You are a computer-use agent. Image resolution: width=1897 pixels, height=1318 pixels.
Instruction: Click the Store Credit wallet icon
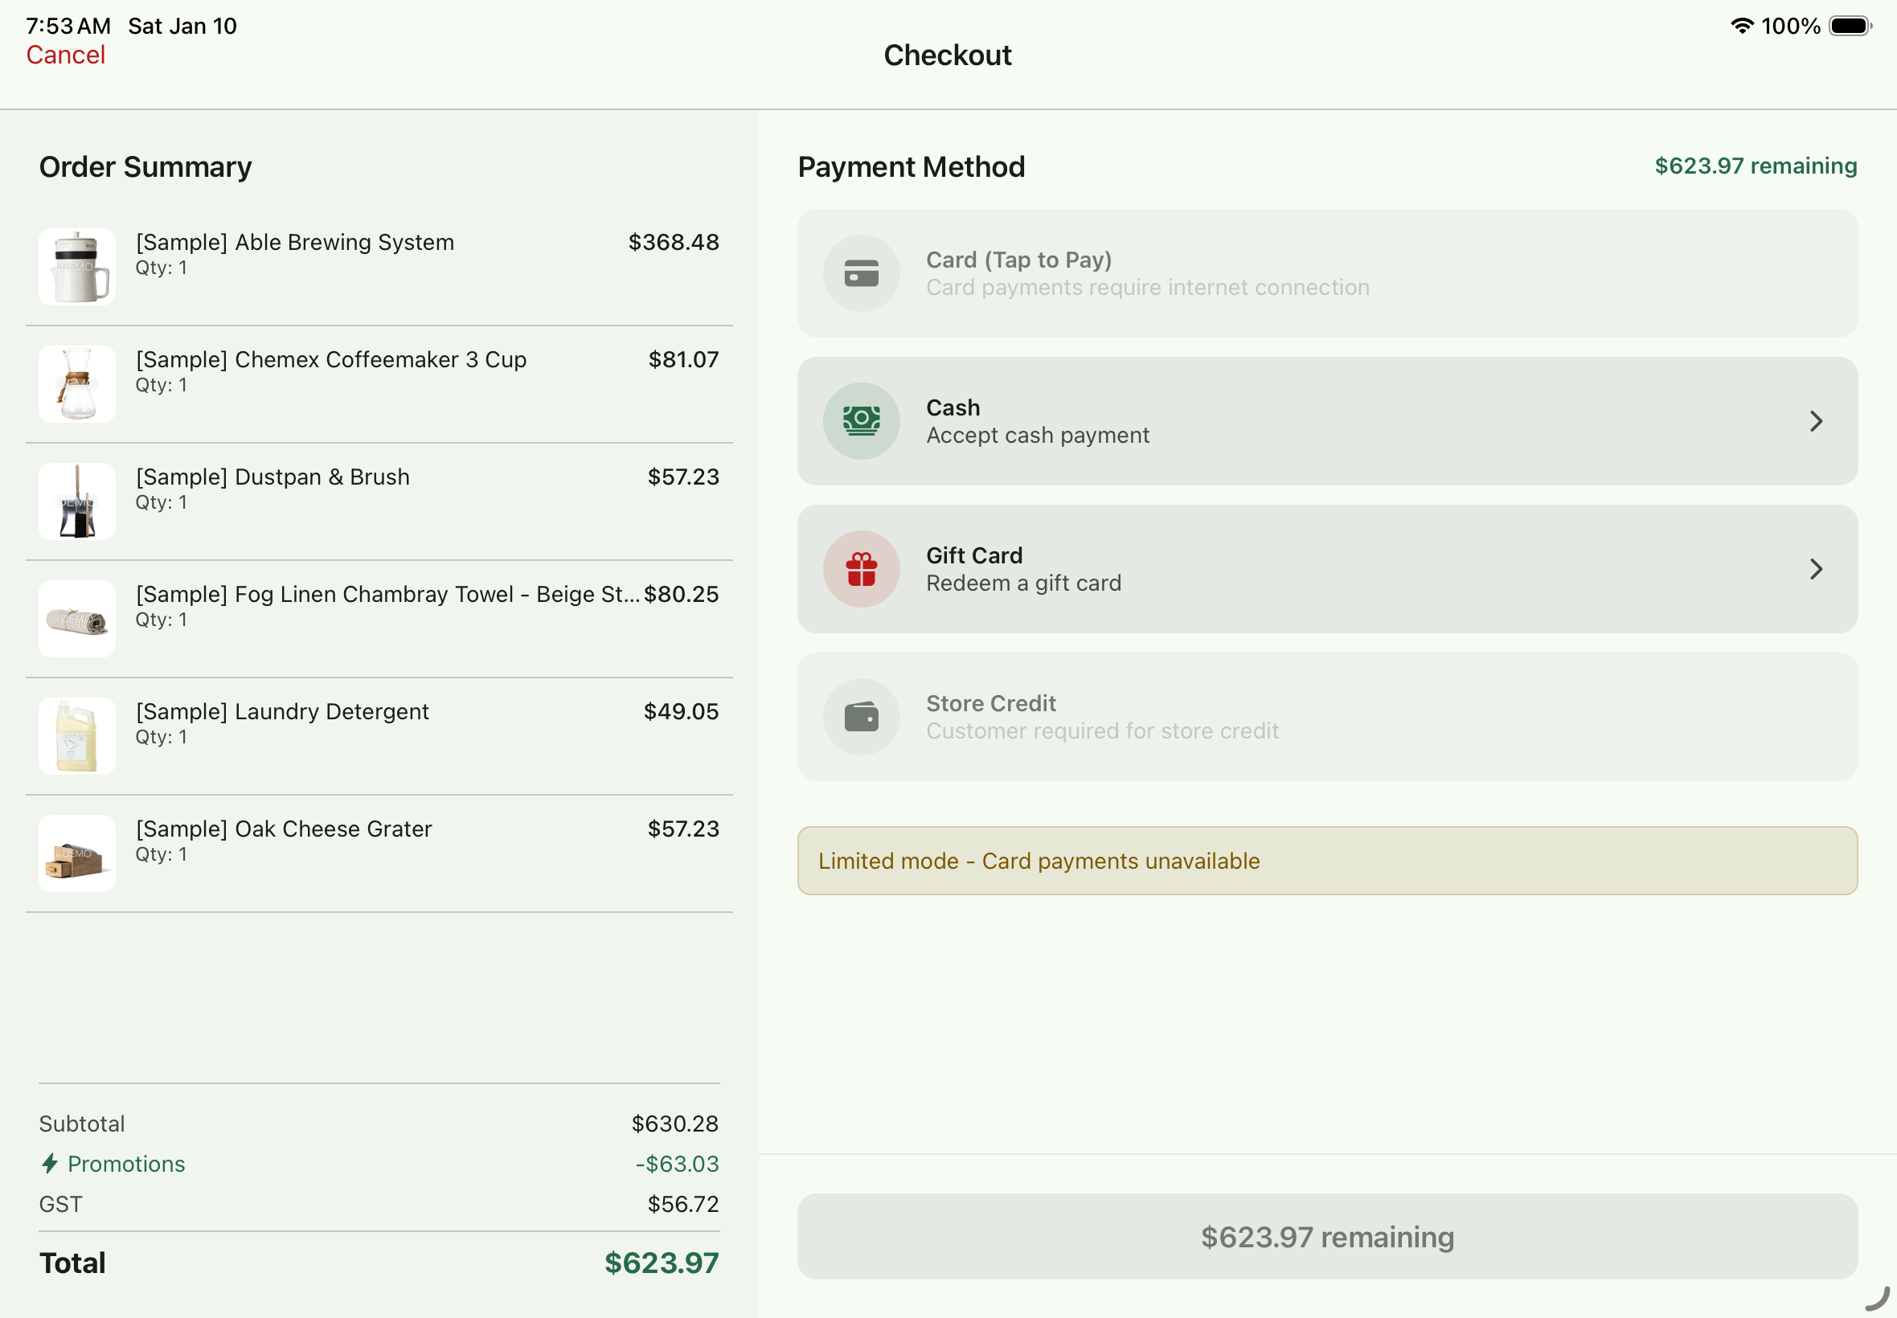[861, 716]
